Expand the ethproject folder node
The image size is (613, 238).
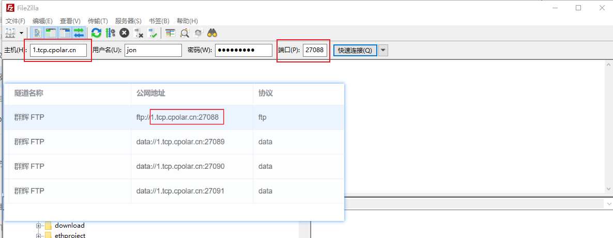click(38, 235)
